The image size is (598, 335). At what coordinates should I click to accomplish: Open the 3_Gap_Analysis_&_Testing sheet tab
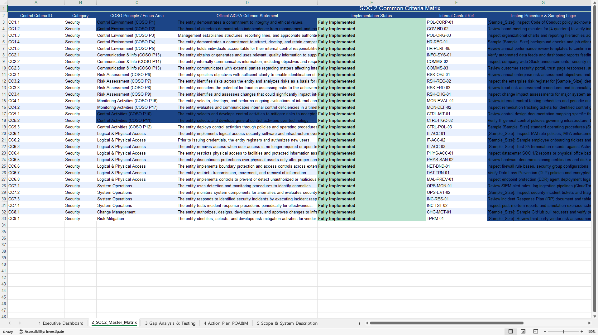coord(170,323)
